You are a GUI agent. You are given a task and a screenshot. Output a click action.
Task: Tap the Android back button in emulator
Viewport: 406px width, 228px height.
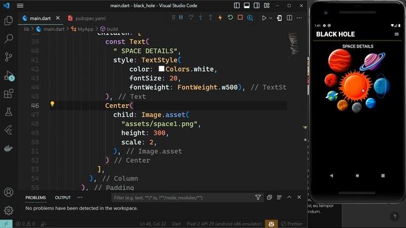pyautogui.click(x=331, y=175)
